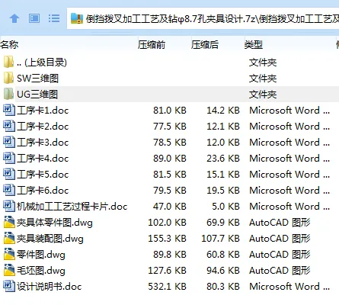Select the SW三维图 folder icon

point(8,78)
